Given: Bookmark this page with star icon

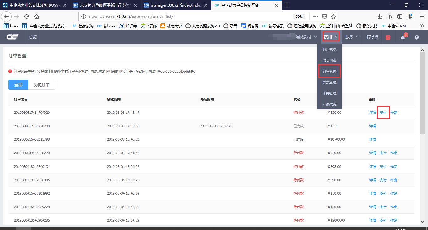Looking at the screenshot, I should [x=333, y=17].
